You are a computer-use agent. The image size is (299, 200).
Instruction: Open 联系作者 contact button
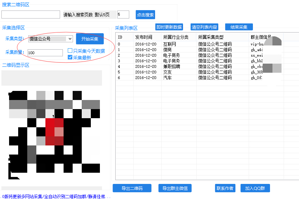point(225,188)
